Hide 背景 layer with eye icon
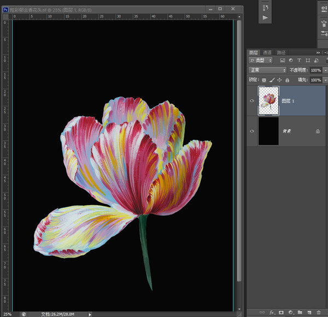 pos(252,131)
